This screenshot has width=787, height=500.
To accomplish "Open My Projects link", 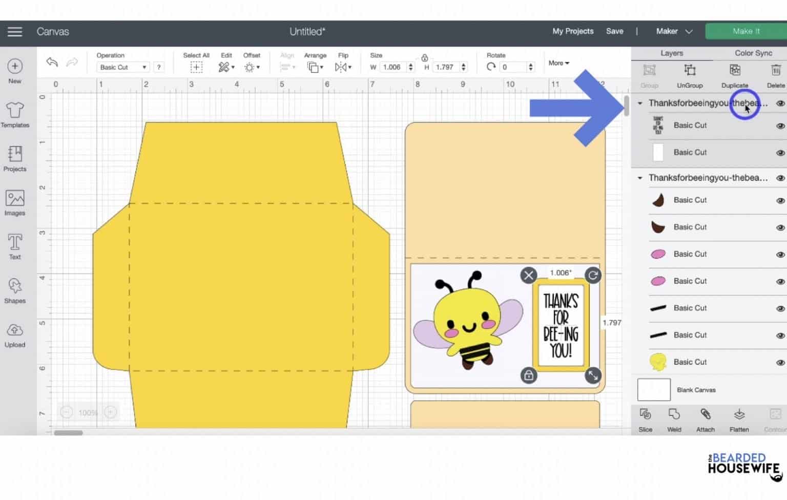I will (x=572, y=31).
